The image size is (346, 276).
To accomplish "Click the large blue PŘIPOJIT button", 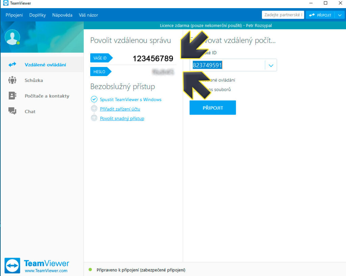I will (213, 108).
